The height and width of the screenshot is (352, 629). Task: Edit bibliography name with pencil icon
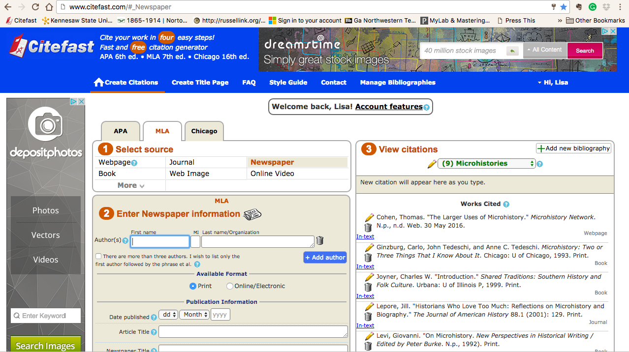(x=432, y=164)
